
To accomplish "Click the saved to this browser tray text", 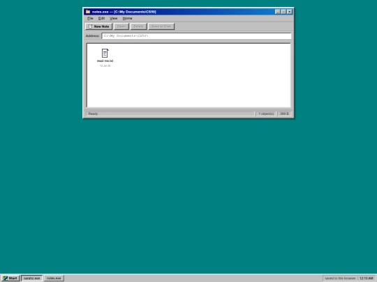I will pos(340,278).
